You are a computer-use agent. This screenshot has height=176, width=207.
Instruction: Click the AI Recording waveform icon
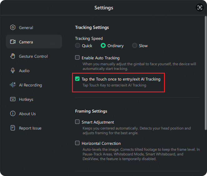pyautogui.click(x=13, y=85)
